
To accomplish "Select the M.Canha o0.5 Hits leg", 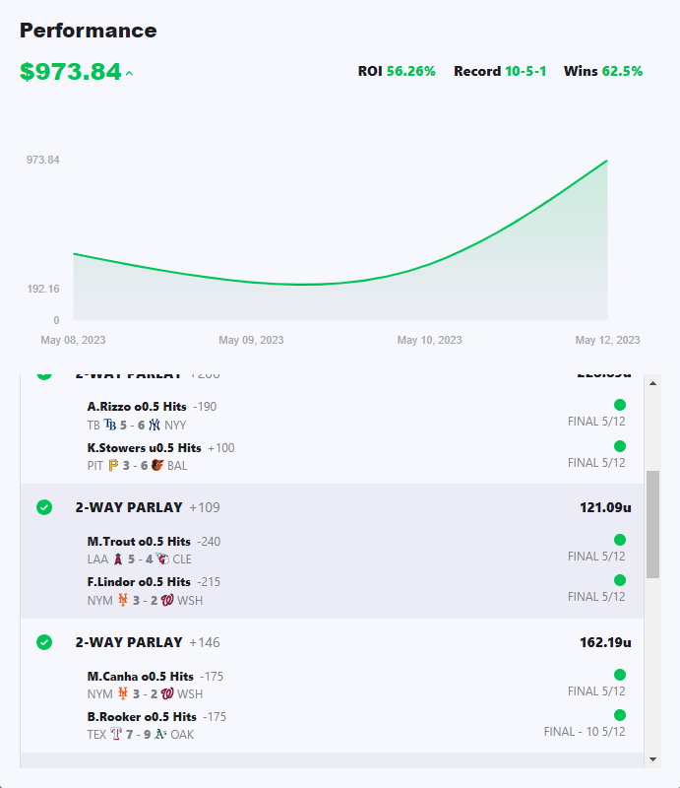I will pyautogui.click(x=140, y=676).
